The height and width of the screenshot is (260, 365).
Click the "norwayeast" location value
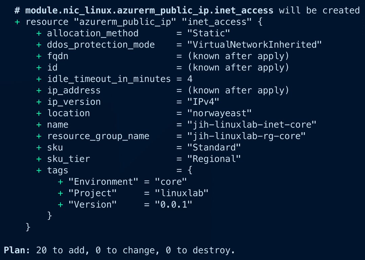click(x=219, y=113)
